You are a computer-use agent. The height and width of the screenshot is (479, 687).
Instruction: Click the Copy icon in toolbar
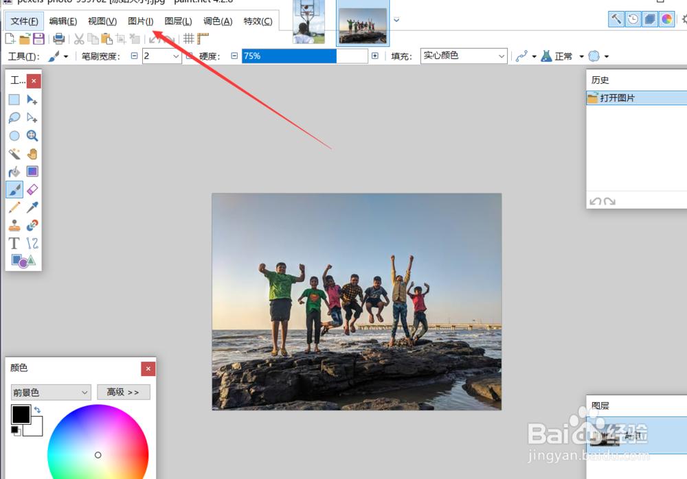pyautogui.click(x=93, y=39)
